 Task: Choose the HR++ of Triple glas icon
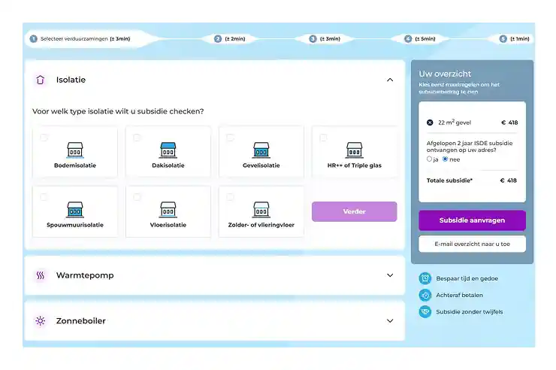pos(354,149)
